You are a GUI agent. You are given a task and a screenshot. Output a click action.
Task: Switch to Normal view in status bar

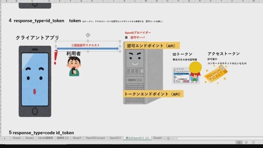[x=239, y=143]
